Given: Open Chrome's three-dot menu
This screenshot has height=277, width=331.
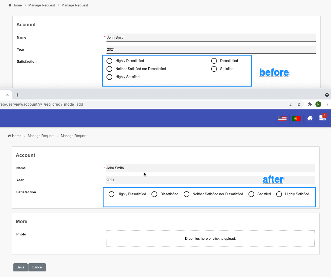Looking at the screenshot, I should pos(327,104).
